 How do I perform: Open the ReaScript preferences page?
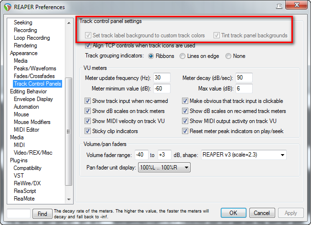[25, 191]
